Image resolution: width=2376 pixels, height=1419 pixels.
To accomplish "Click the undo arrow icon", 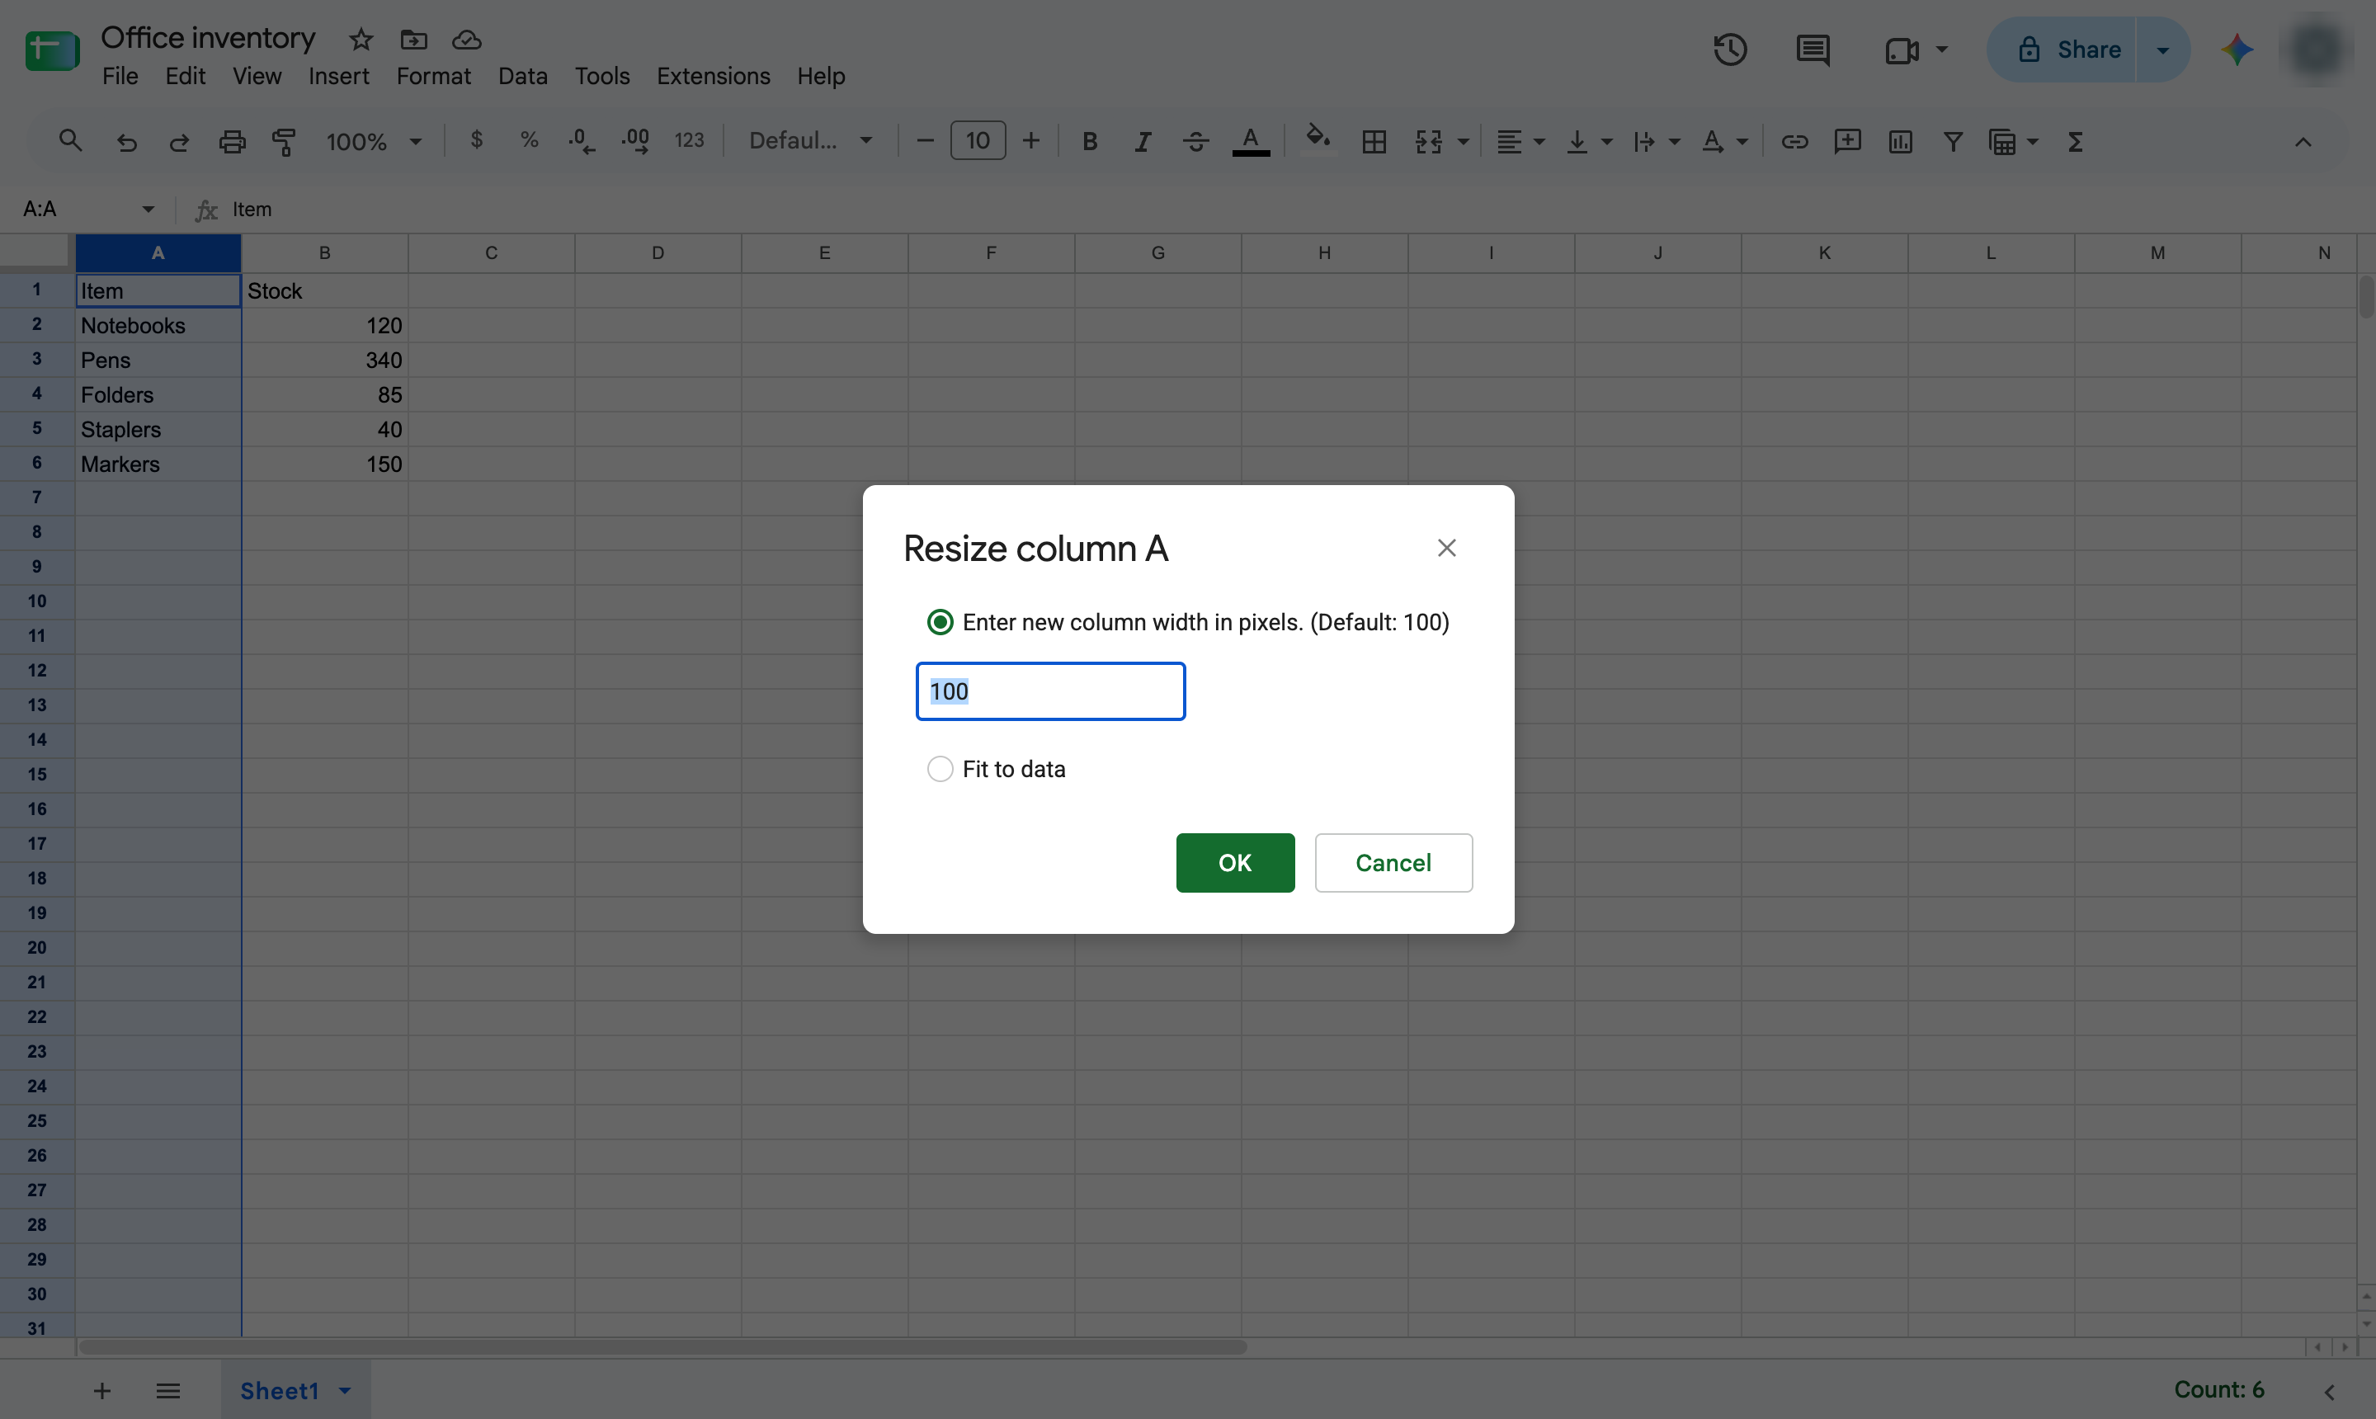I will point(126,143).
